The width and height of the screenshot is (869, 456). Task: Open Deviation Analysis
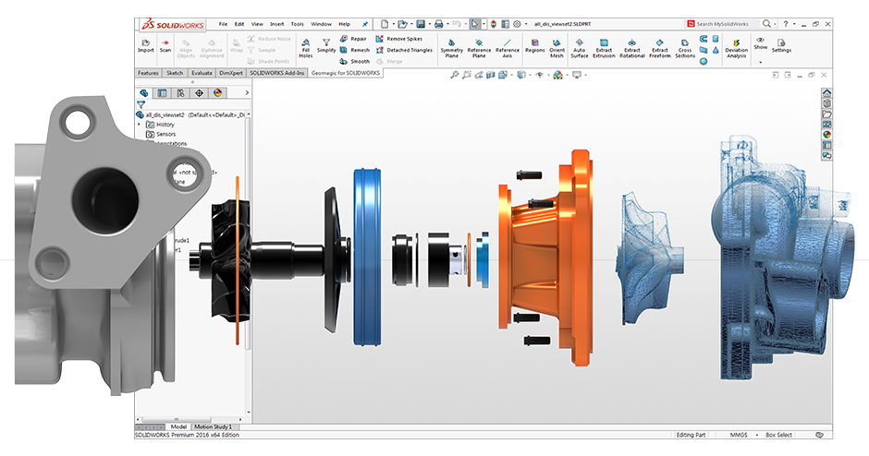pos(736,47)
